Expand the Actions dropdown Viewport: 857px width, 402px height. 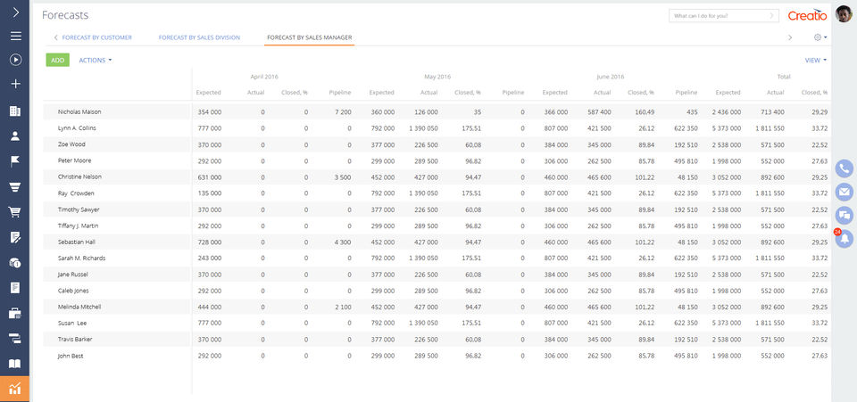point(96,61)
